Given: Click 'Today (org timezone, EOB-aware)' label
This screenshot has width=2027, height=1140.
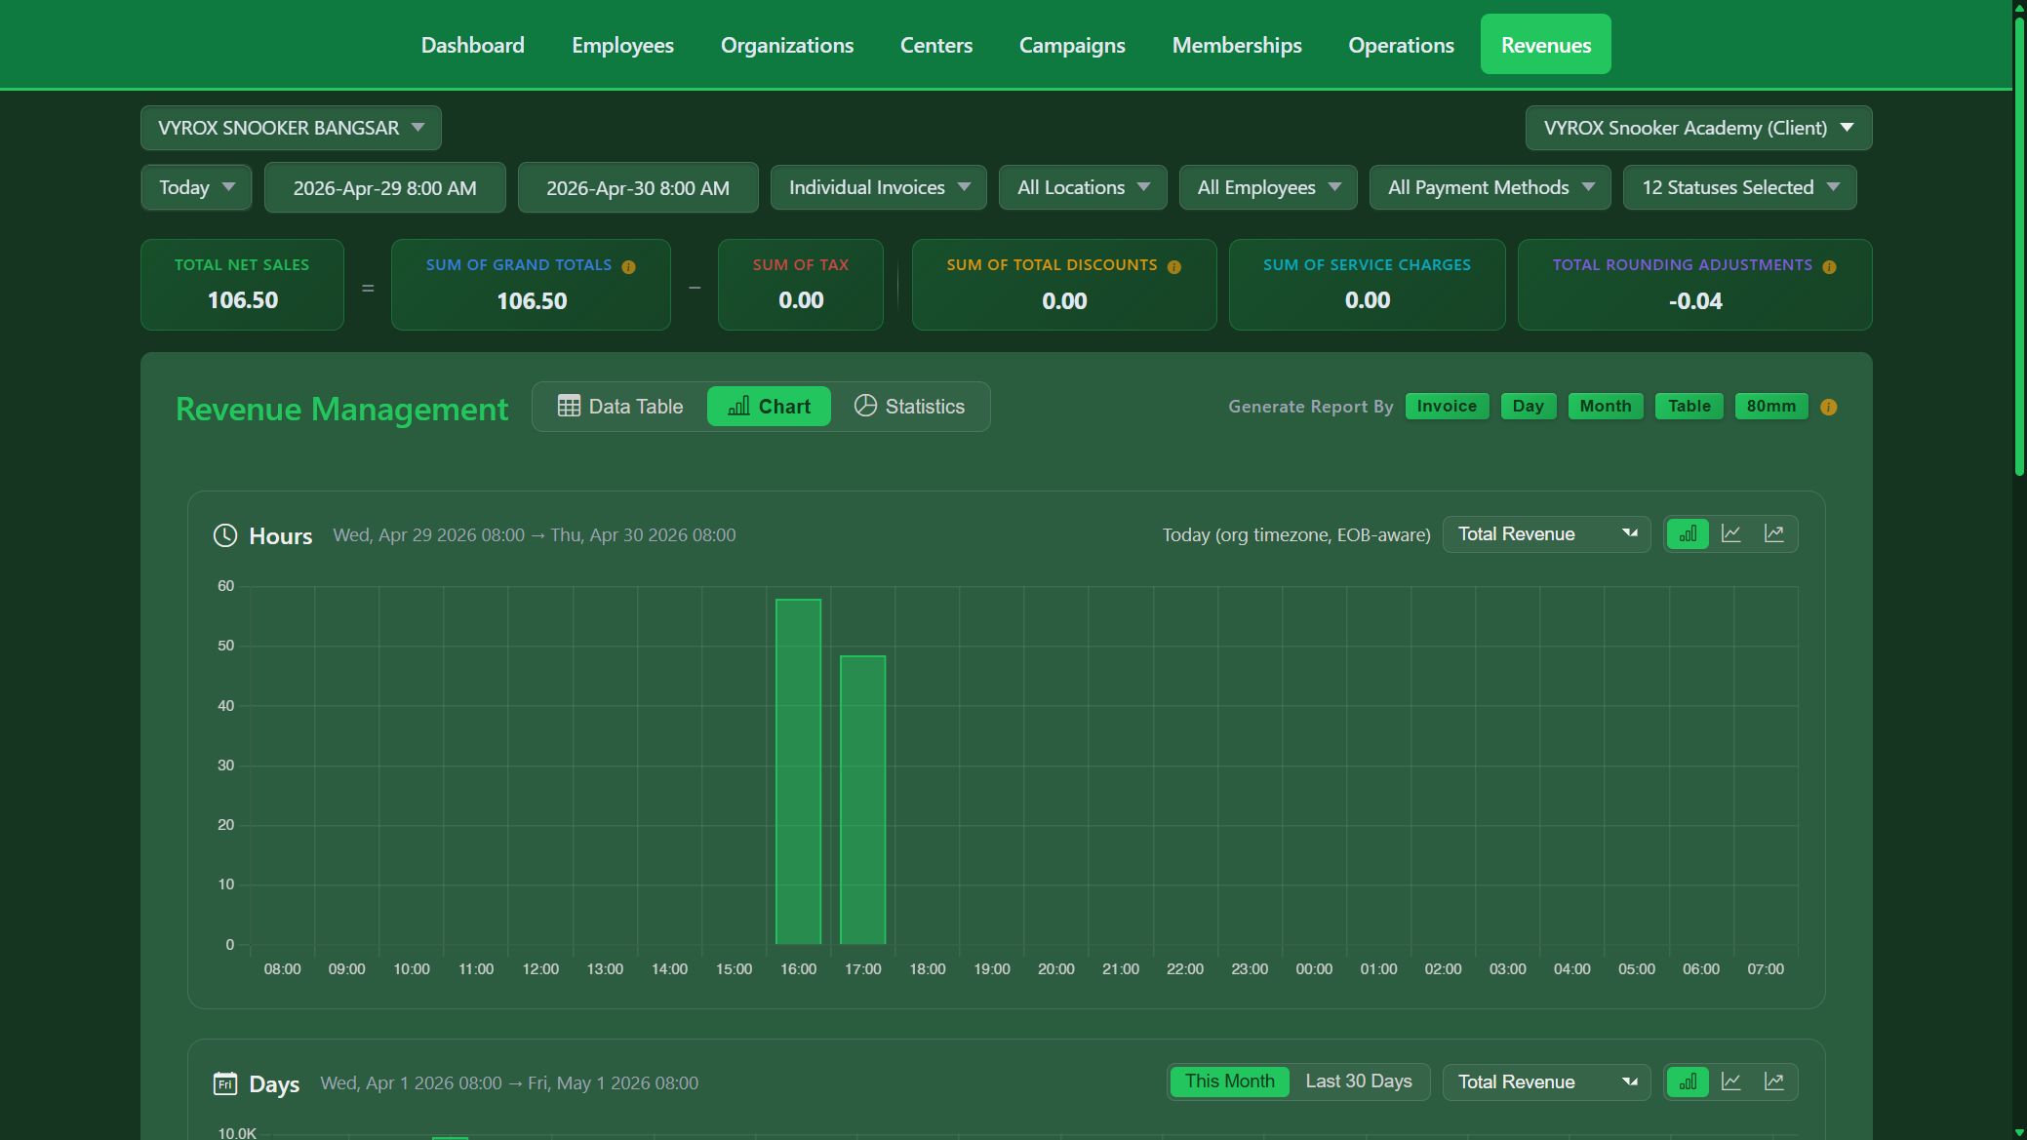Looking at the screenshot, I should (x=1296, y=534).
